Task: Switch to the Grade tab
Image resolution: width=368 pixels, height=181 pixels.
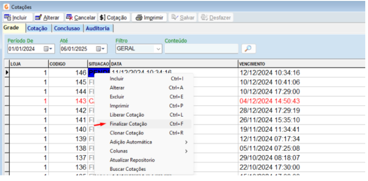Action: (14, 28)
